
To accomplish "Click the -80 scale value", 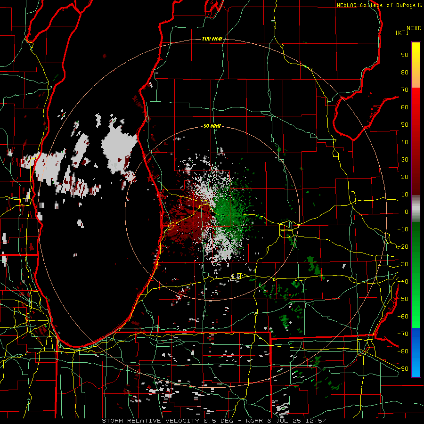I will (403, 351).
